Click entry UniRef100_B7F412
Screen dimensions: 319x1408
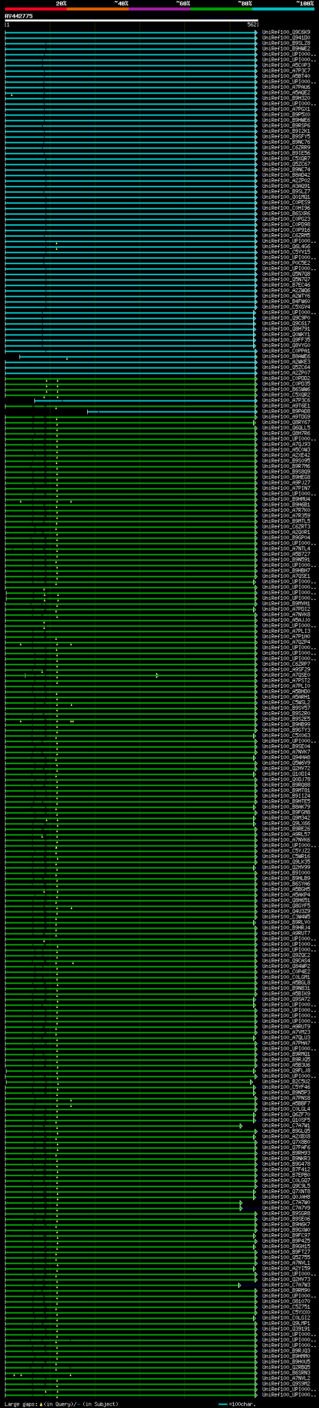[x=286, y=1169]
